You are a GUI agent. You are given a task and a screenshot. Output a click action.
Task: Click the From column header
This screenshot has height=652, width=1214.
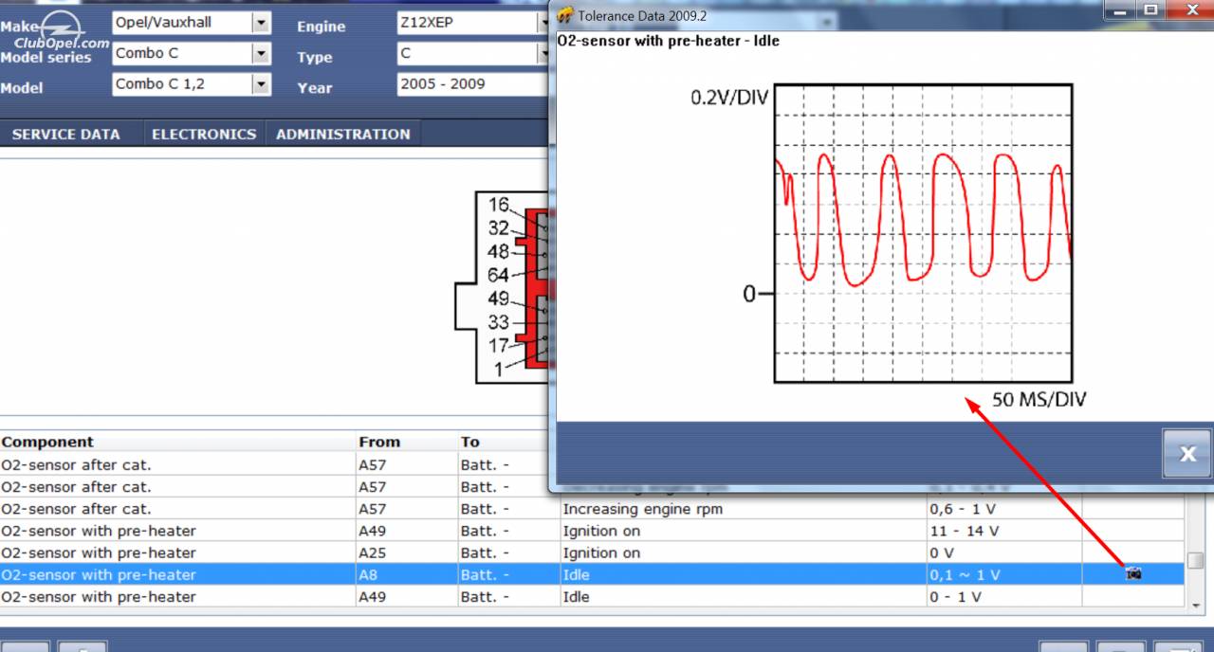[379, 442]
